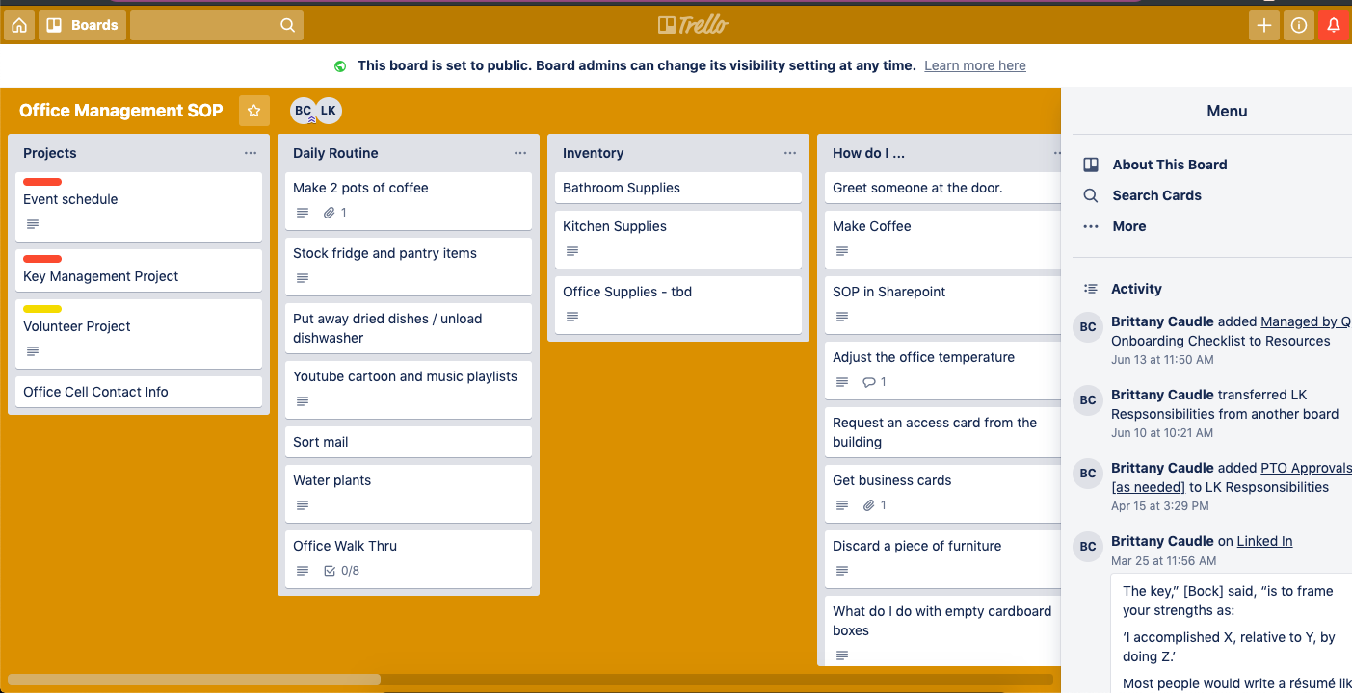Open the information icon in header

point(1299,25)
